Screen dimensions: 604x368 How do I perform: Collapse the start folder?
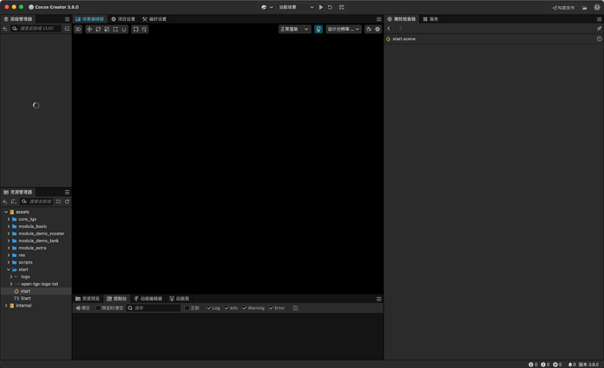coord(9,270)
